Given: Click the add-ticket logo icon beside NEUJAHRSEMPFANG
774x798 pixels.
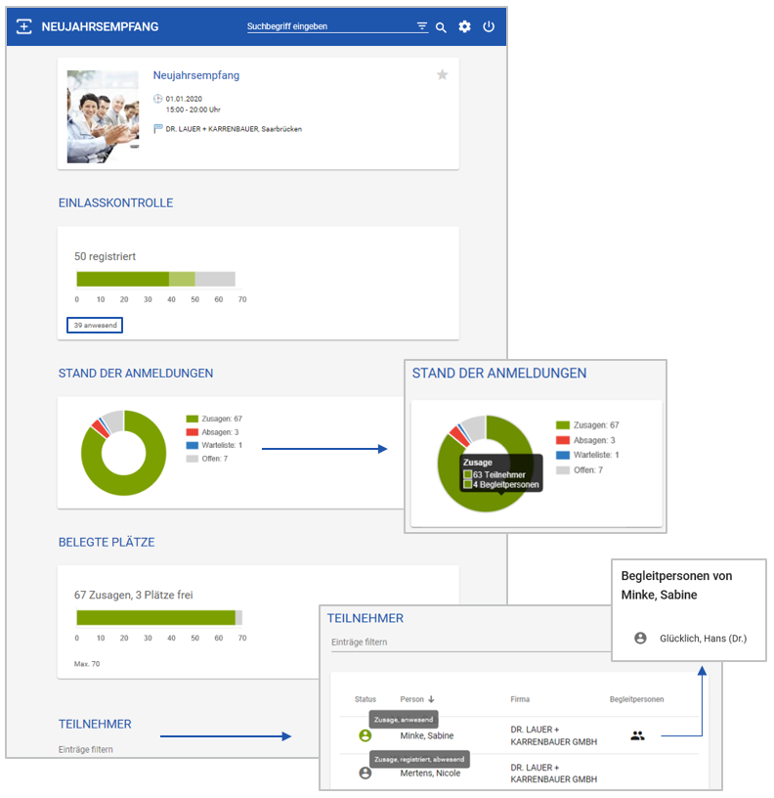Looking at the screenshot, I should pyautogui.click(x=23, y=26).
